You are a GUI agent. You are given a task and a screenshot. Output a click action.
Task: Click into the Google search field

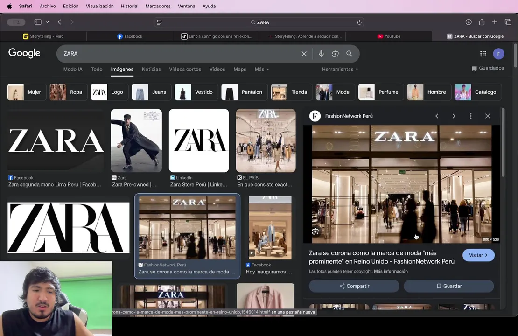tap(178, 54)
